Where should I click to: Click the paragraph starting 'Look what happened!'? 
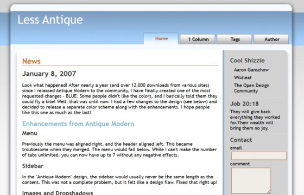coord(119,99)
